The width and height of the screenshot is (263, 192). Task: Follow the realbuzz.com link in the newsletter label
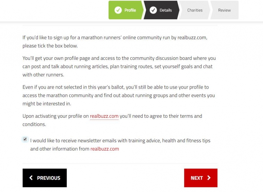tap(105, 149)
